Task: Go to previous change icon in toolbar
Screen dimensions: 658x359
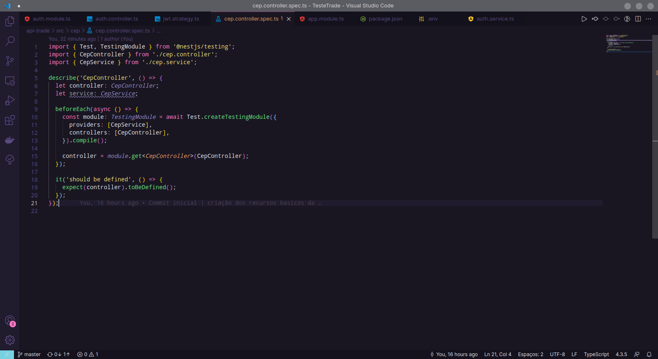Action: pos(595,19)
